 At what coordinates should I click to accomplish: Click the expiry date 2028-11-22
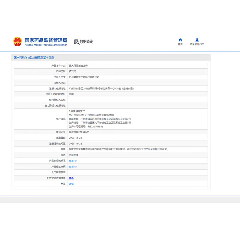[x=76, y=143]
